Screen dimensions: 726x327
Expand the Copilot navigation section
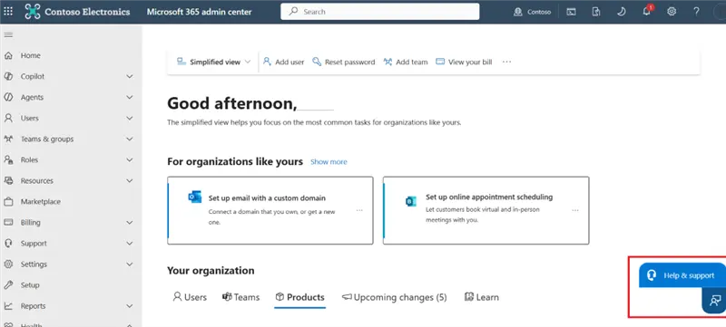tap(69, 77)
